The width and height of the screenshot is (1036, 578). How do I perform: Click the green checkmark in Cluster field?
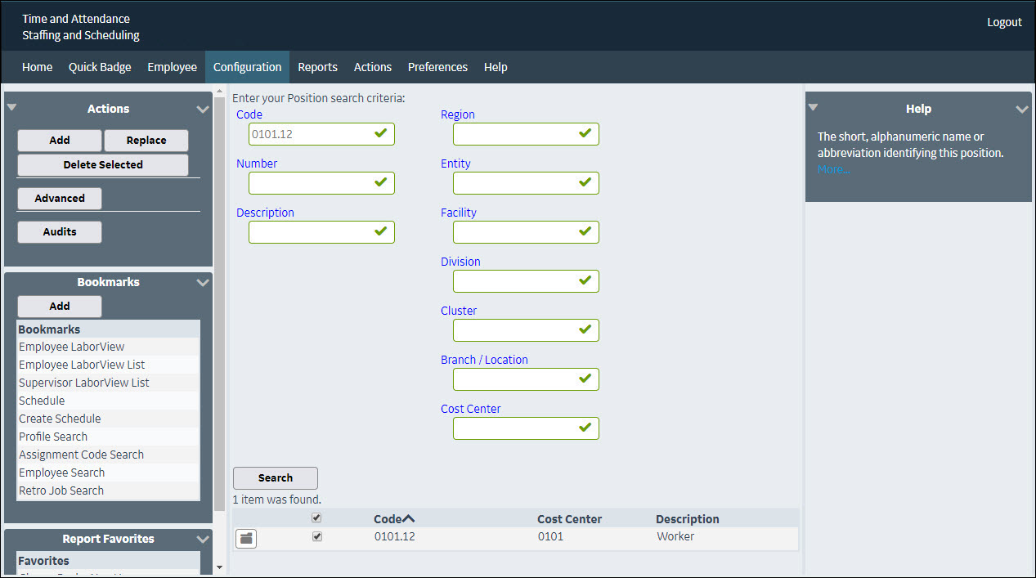(585, 329)
